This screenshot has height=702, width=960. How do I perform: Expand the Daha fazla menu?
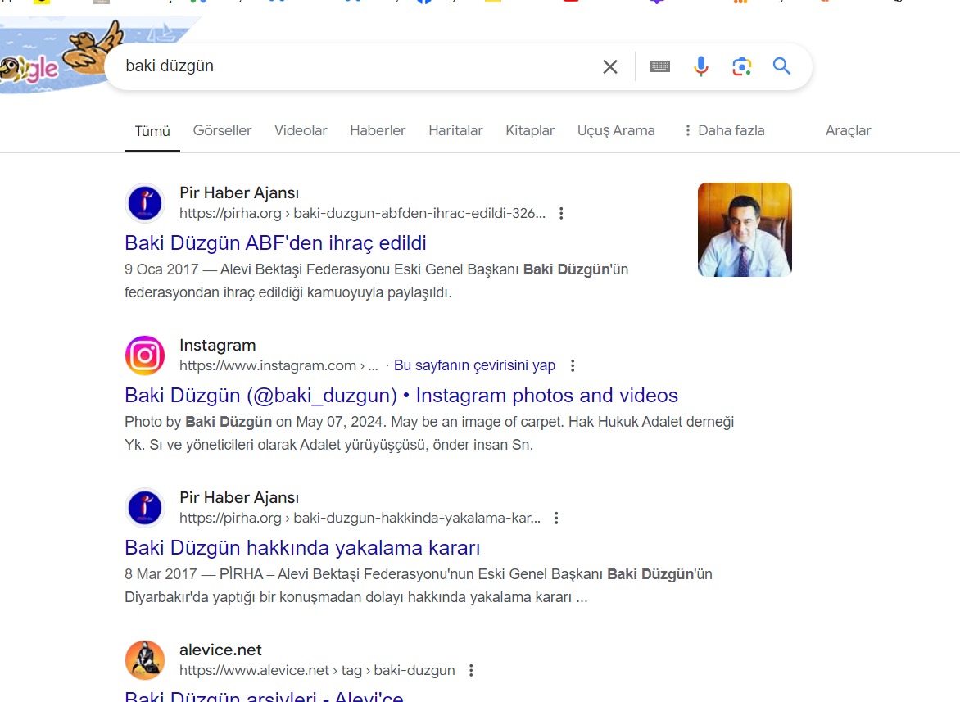tap(724, 130)
